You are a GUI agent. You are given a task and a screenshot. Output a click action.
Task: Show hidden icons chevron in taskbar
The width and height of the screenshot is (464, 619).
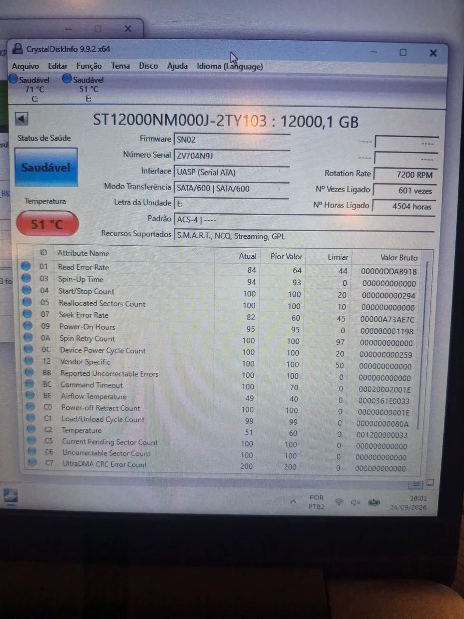293,502
